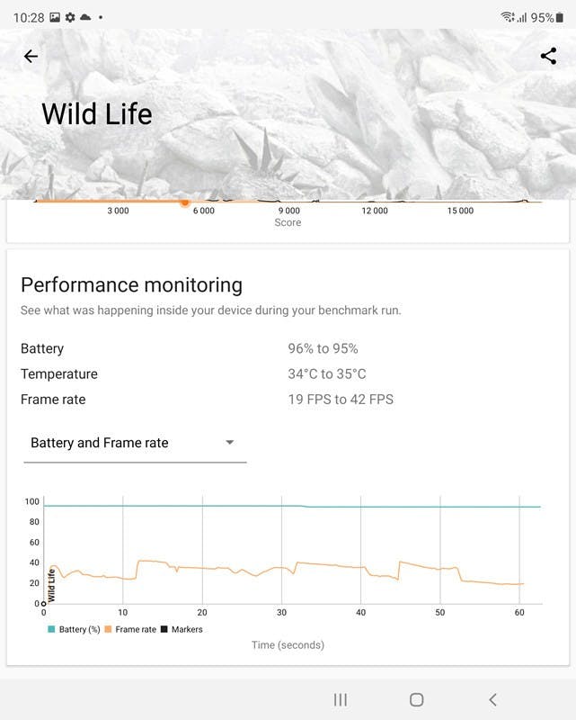
Task: Tap the cloud icon in status bar
Action: click(85, 17)
